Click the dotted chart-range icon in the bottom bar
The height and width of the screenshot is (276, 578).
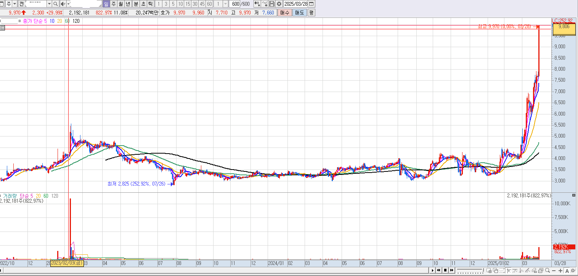(502, 270)
